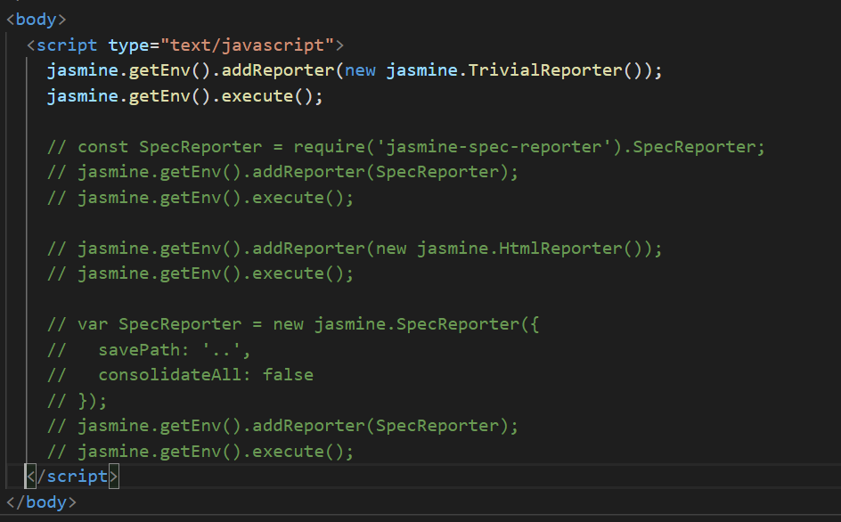Click the commented closing }); line
The image size is (841, 522).
pos(78,401)
